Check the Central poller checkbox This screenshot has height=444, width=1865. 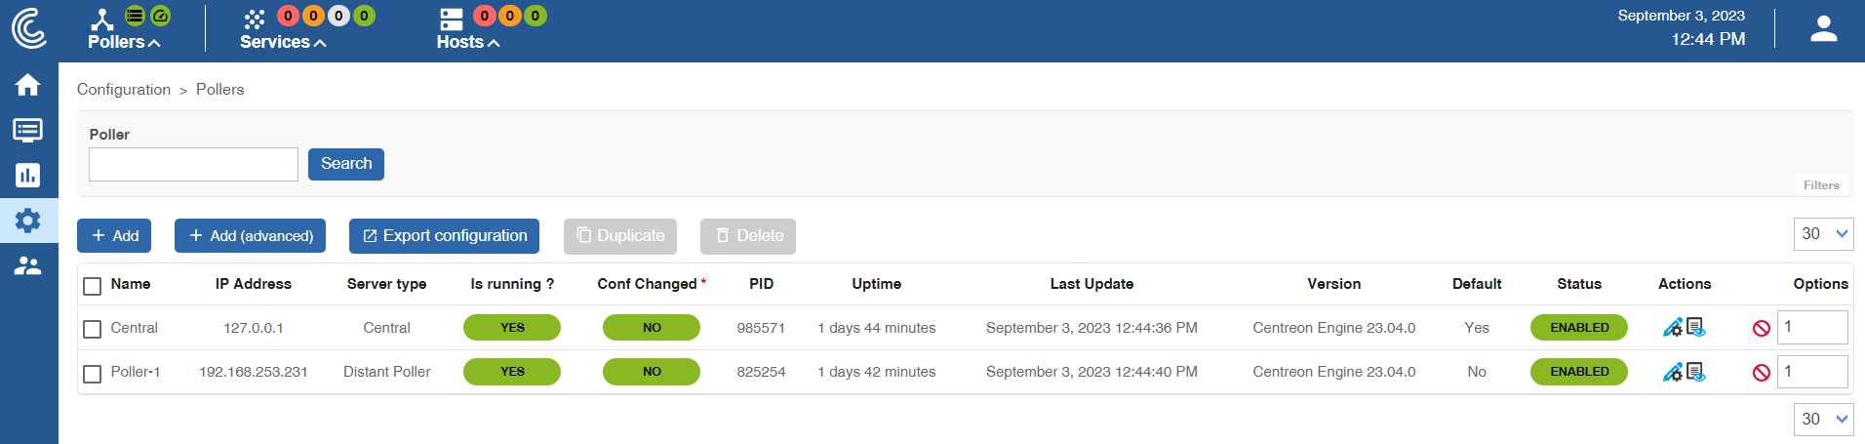[93, 330]
